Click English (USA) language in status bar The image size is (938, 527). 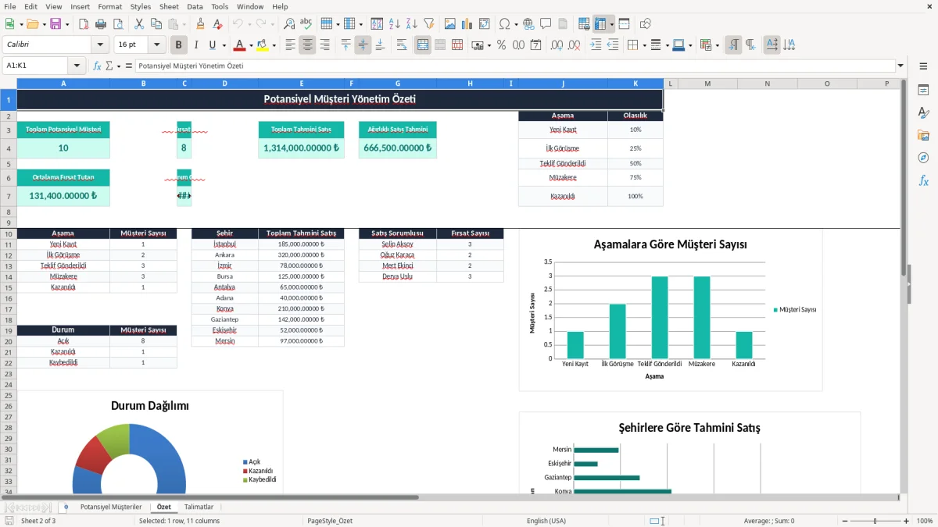point(546,521)
